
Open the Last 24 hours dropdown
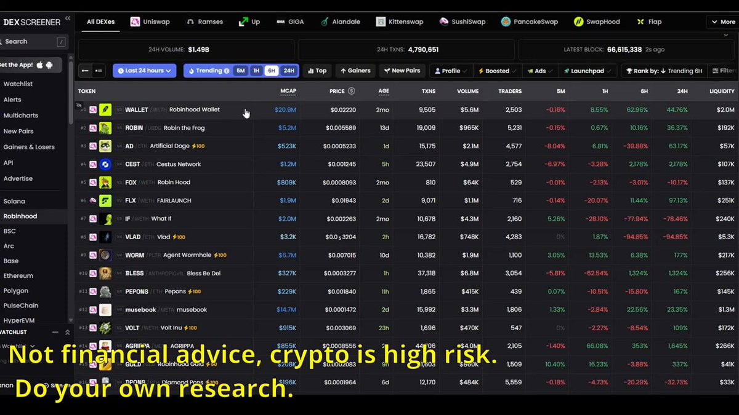[x=144, y=71]
